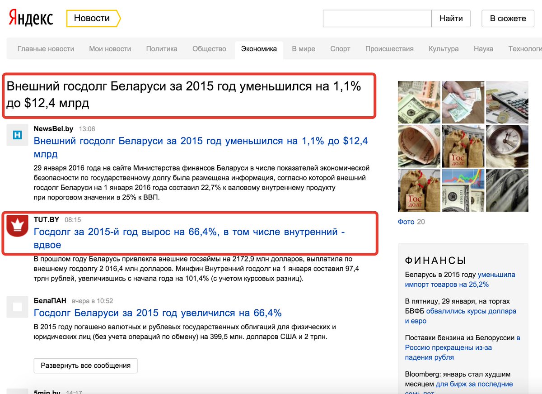Click Развернуть все сообщения button
The width and height of the screenshot is (542, 394).
pos(85,366)
